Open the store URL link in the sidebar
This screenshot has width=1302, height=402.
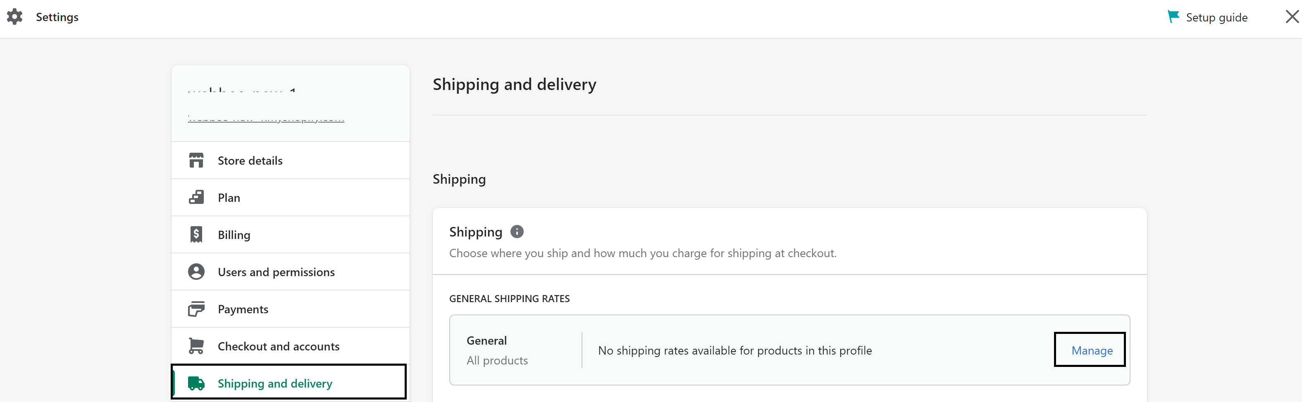tap(266, 119)
